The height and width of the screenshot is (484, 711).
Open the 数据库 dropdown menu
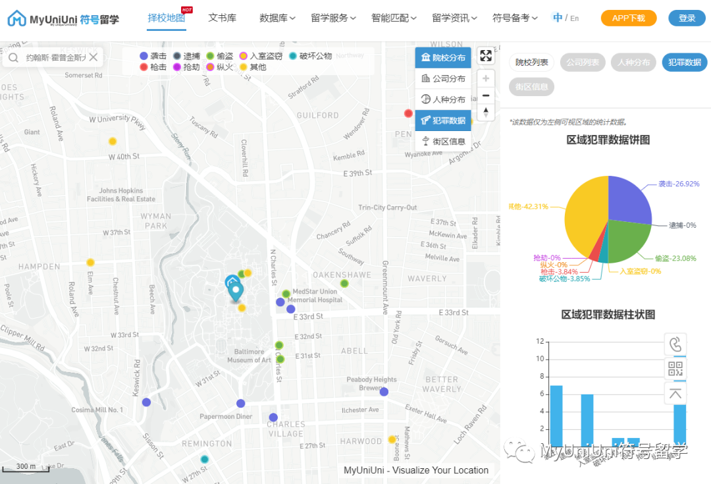click(276, 18)
